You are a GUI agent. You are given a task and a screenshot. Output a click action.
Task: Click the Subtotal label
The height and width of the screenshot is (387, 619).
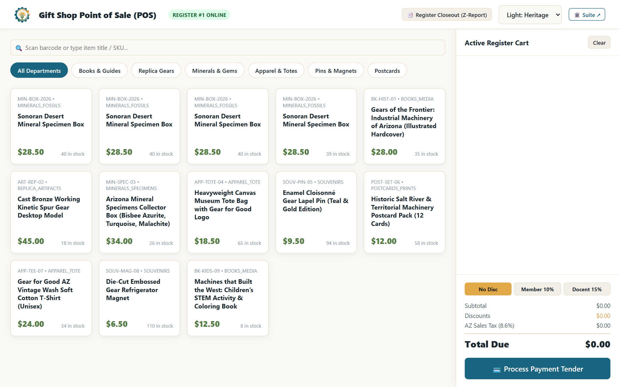point(475,306)
